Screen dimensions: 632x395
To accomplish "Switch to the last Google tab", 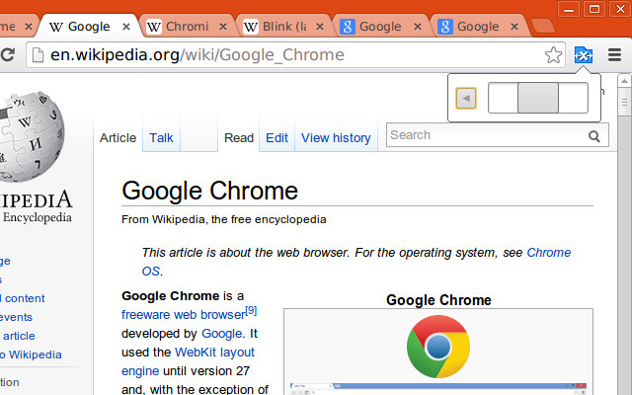I will tap(479, 27).
